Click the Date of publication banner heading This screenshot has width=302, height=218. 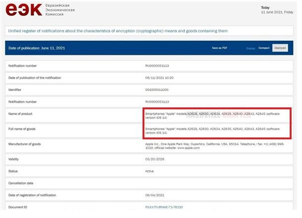(37, 48)
